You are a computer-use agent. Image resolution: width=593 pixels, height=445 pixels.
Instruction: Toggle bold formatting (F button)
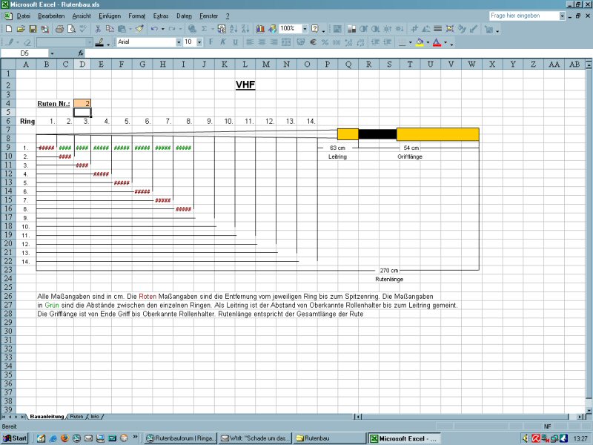click(211, 42)
